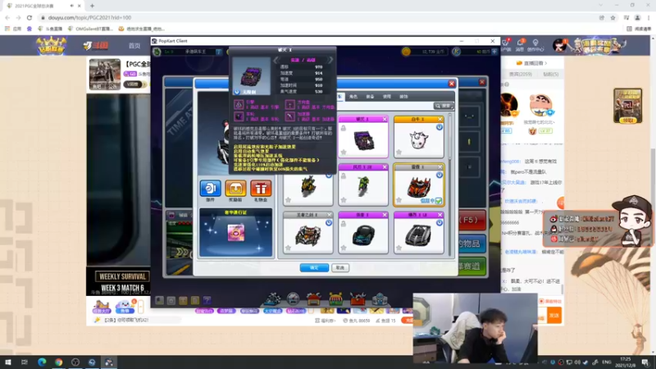The width and height of the screenshot is (656, 369).
Task: Favorite the green motorcycle star
Action: tap(344, 200)
